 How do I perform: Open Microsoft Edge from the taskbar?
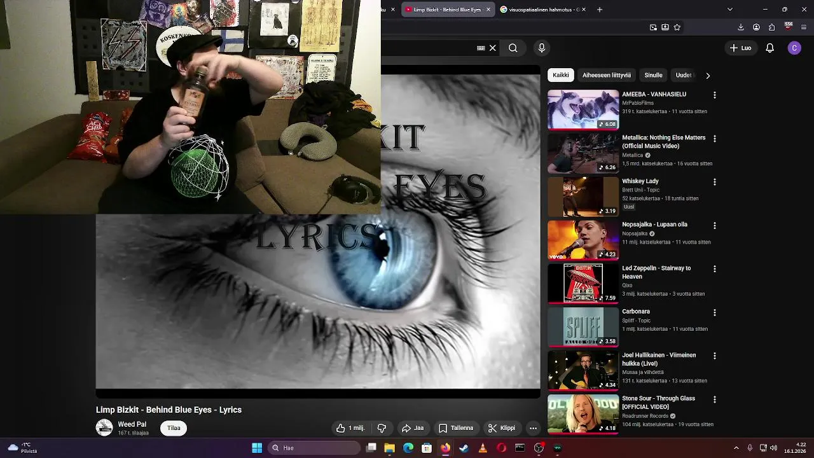[x=408, y=448]
